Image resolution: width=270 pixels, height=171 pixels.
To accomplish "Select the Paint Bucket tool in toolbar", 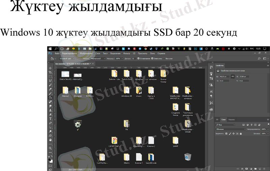I will 50,98.
